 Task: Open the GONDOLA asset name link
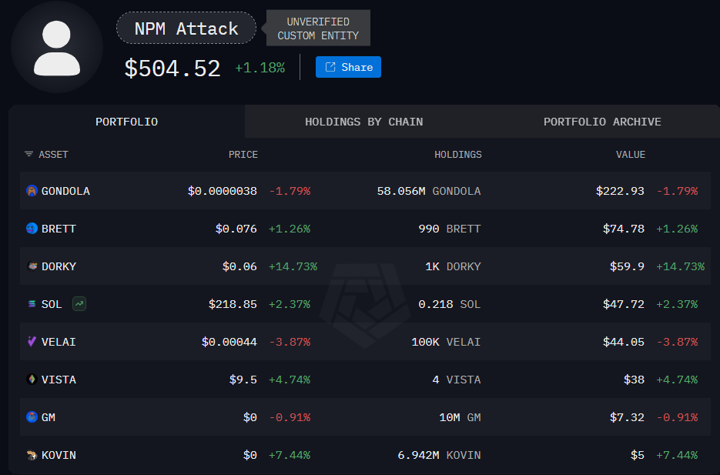pos(65,191)
